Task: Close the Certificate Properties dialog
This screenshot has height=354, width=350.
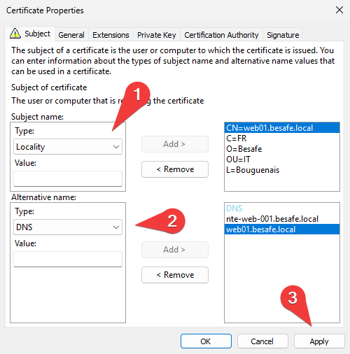Action: (339, 10)
